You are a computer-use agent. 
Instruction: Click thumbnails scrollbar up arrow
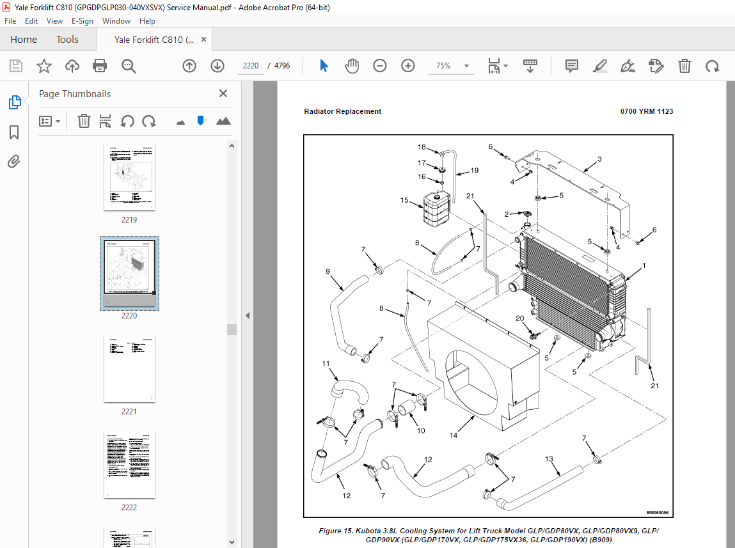(x=232, y=146)
